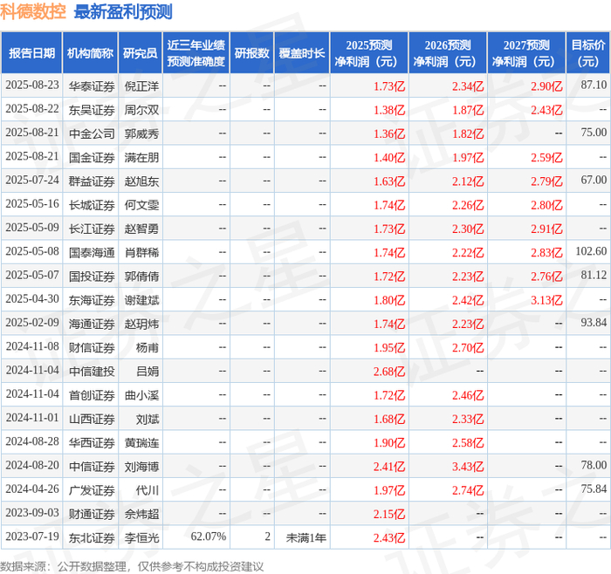Click target price 75.84
611x574 pixels.
point(594,489)
